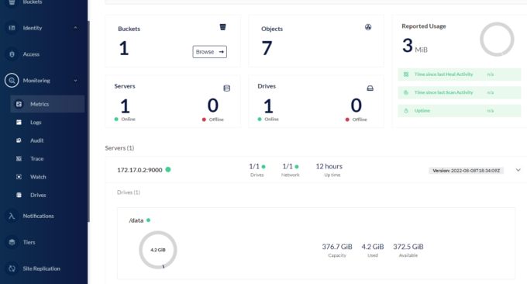Click the Servers card database icon
The width and height of the screenshot is (527, 284).
(227, 88)
